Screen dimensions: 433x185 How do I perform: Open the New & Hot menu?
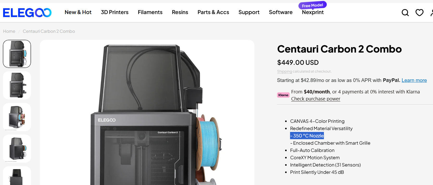pos(78,12)
